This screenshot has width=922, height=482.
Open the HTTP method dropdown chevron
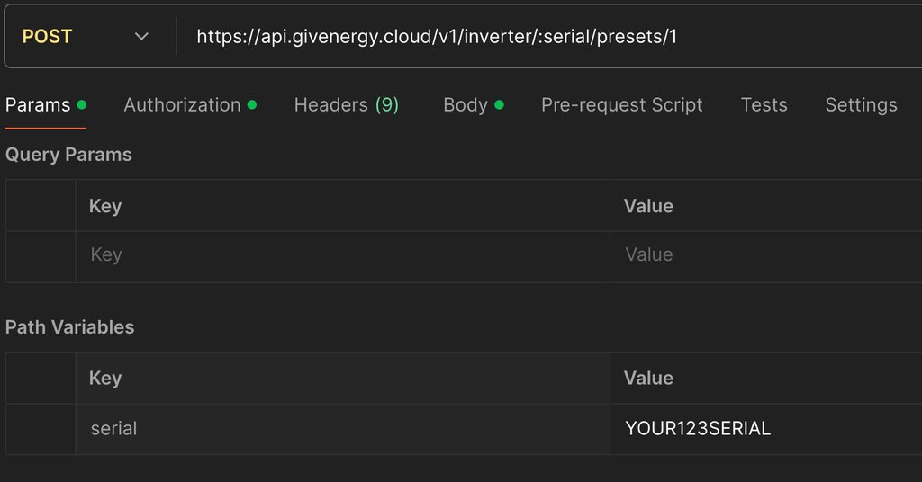tap(141, 37)
